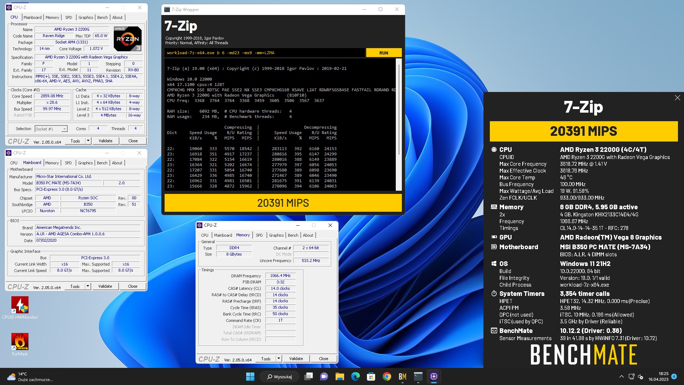Click CPU-Z Memory window title bar icon

point(200,225)
